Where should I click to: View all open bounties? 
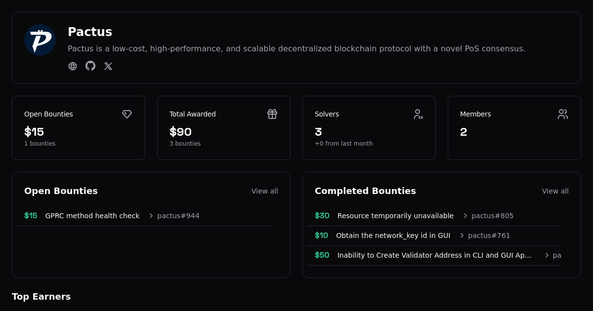[264, 191]
